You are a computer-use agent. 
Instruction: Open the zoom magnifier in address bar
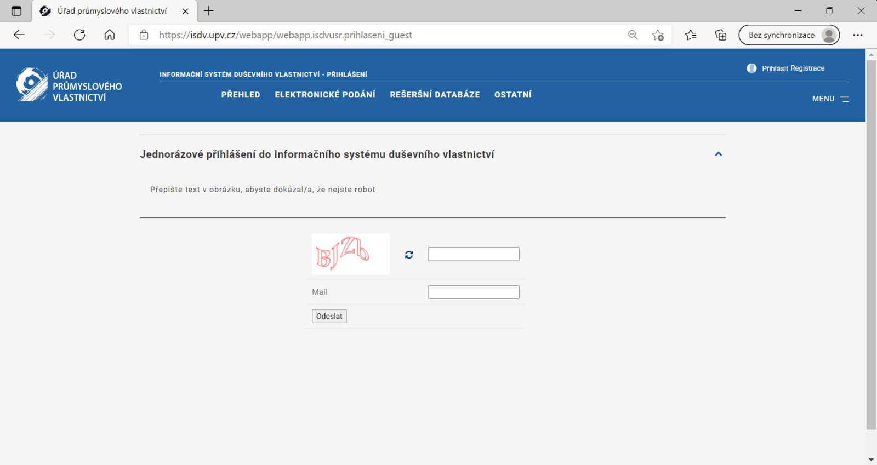click(x=633, y=35)
